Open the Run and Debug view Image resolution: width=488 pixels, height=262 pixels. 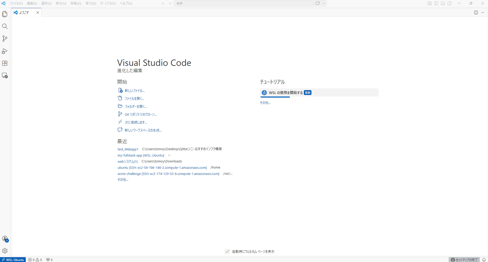coord(5,51)
